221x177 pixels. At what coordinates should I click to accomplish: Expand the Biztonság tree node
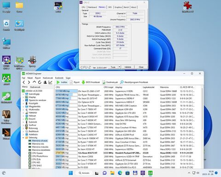click(x=23, y=128)
